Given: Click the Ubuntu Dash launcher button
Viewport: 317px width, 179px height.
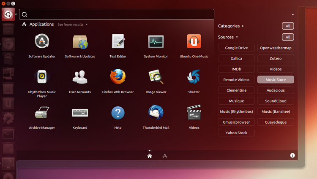Looking at the screenshot, I should 8,14.
